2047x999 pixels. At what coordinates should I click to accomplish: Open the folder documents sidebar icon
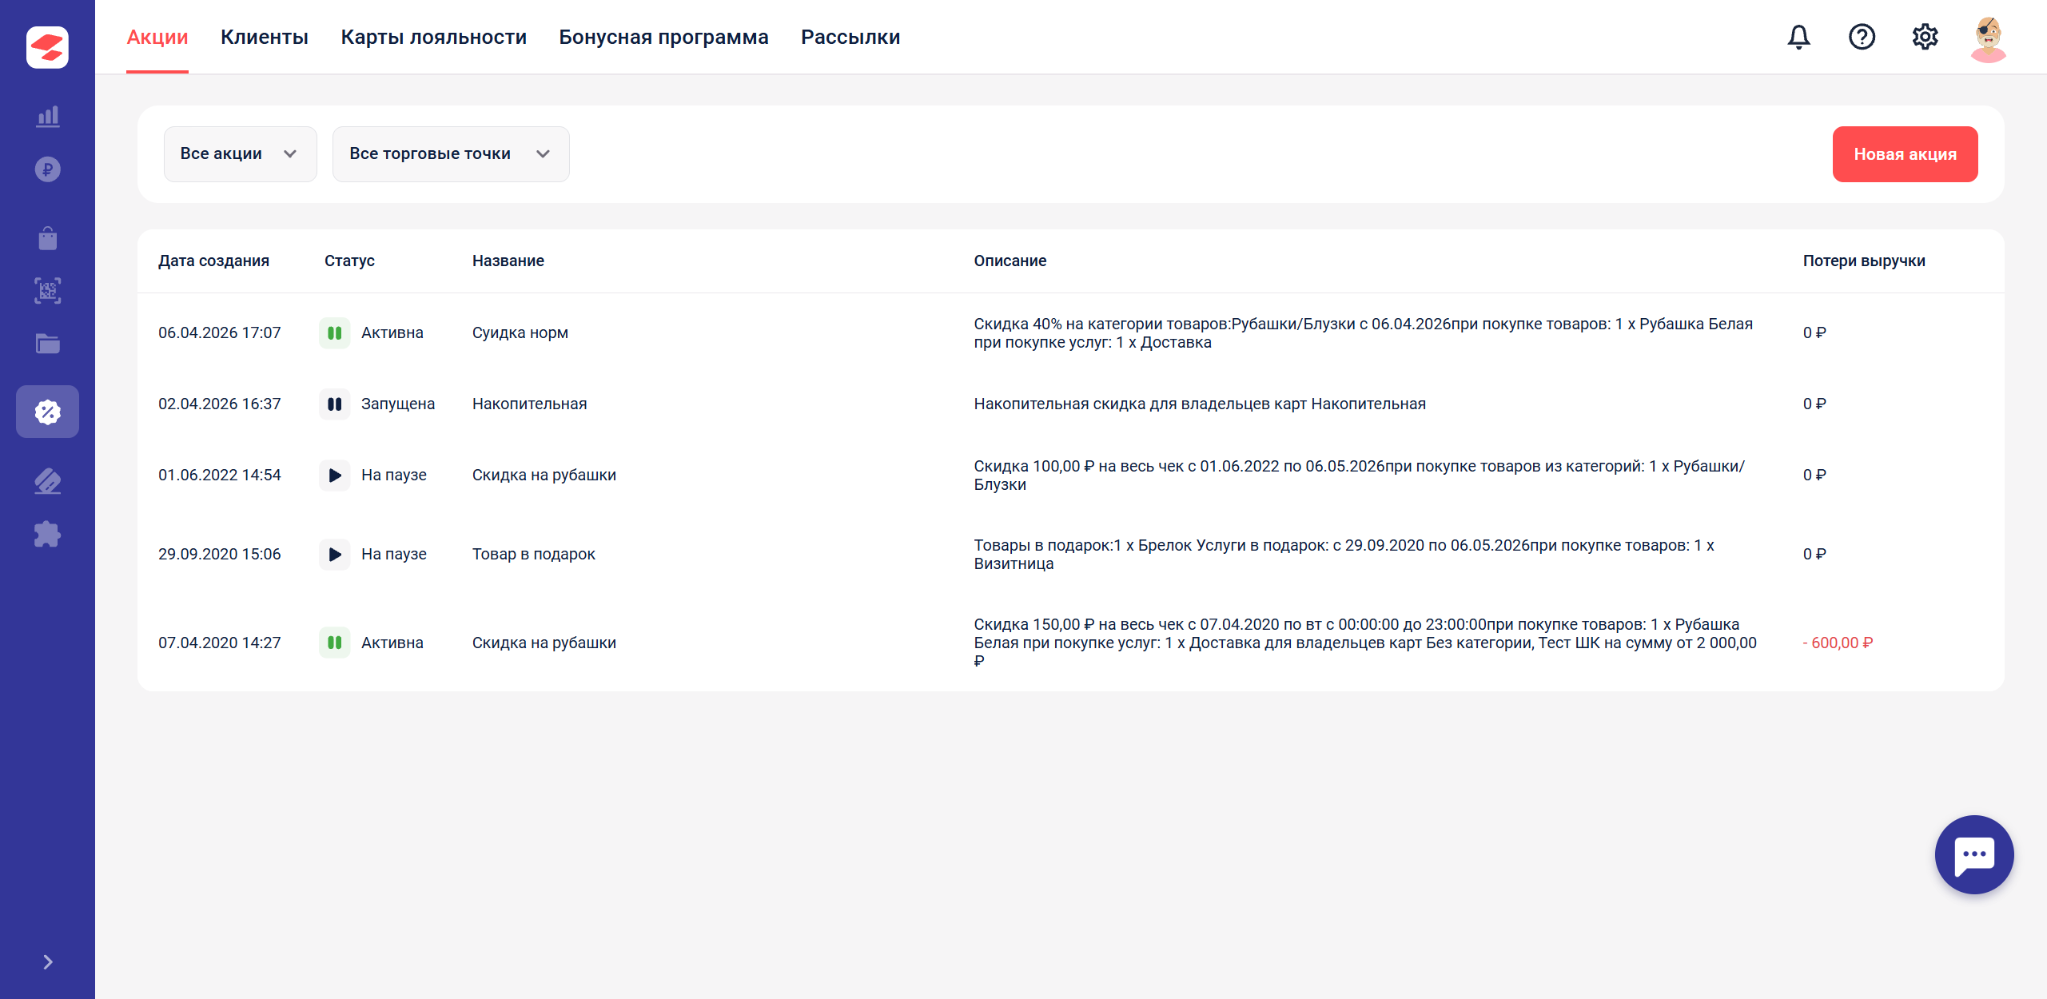(x=48, y=344)
